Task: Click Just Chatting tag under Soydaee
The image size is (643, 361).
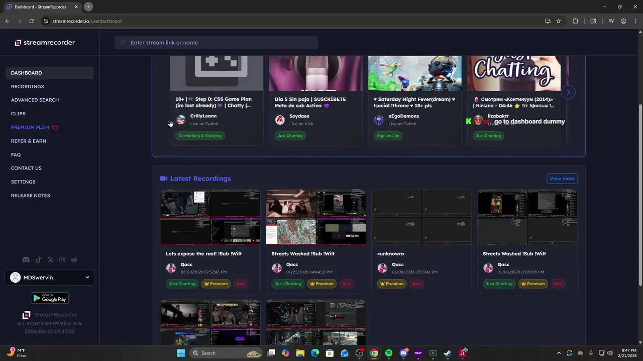Action: tap(290, 135)
